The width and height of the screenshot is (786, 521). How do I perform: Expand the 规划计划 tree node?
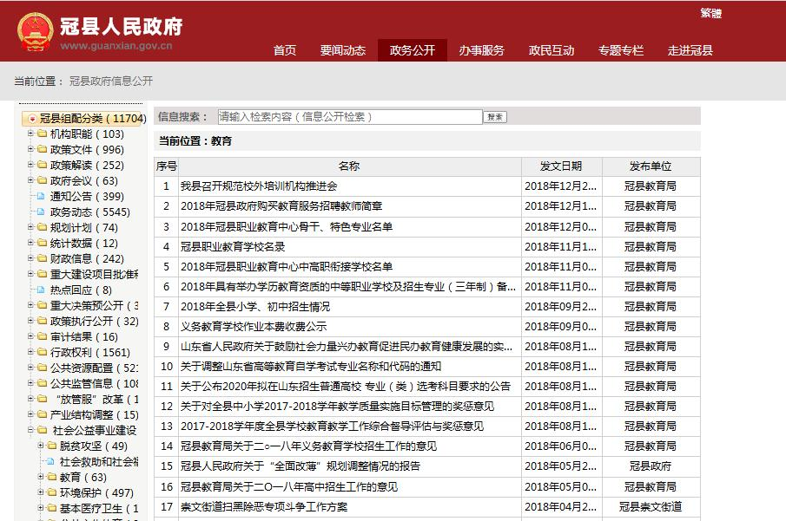30,227
